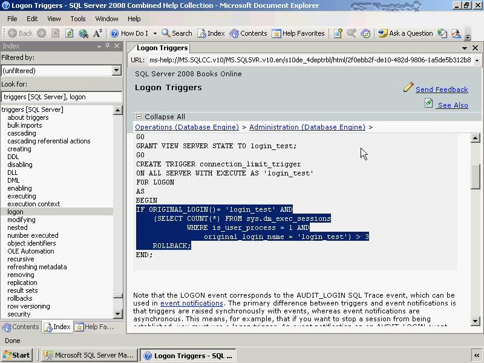Click the URL address field
This screenshot has width=484, height=363.
point(310,60)
